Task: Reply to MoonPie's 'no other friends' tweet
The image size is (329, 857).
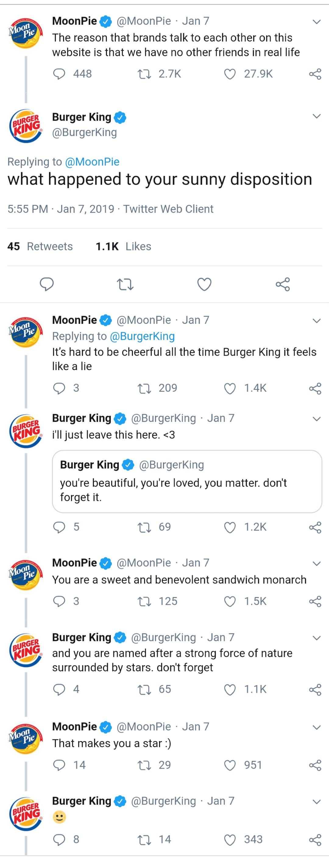Action: pos(61,74)
